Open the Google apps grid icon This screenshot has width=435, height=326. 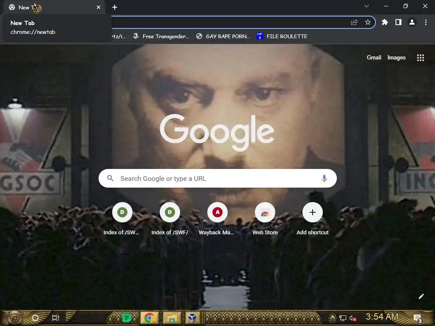(420, 57)
